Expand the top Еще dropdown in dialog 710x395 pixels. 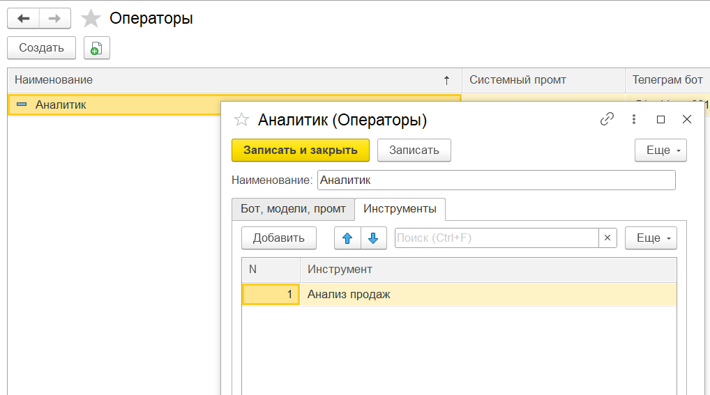tap(660, 150)
